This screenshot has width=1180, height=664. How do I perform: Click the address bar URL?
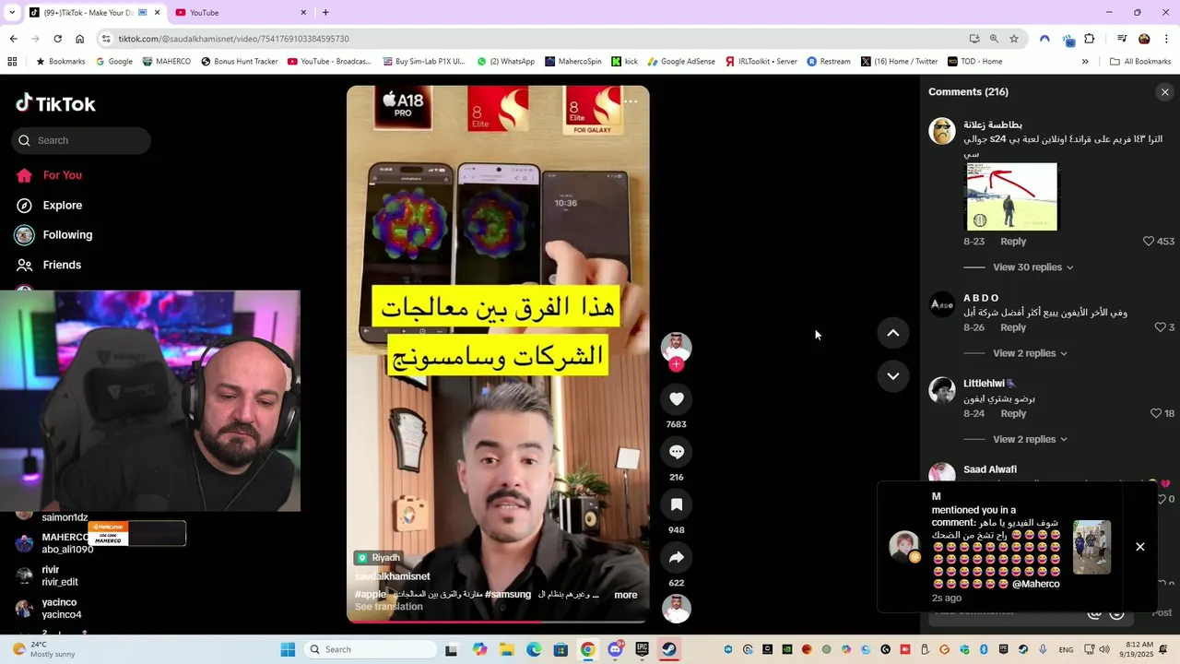233,39
